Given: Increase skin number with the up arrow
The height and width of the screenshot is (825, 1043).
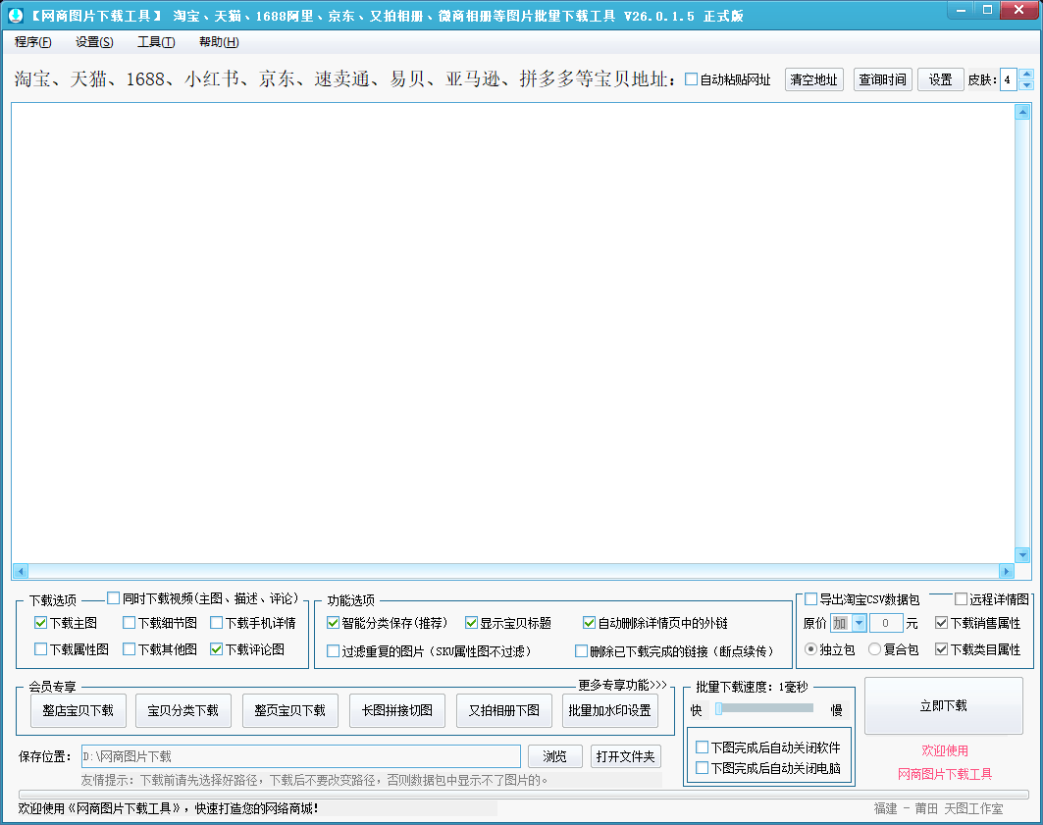Looking at the screenshot, I should click(x=1026, y=74).
